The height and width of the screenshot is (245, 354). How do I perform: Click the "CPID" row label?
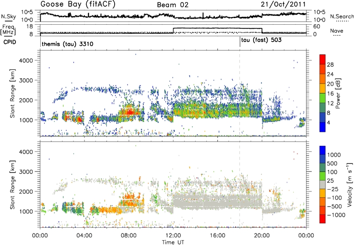[x=9, y=42]
